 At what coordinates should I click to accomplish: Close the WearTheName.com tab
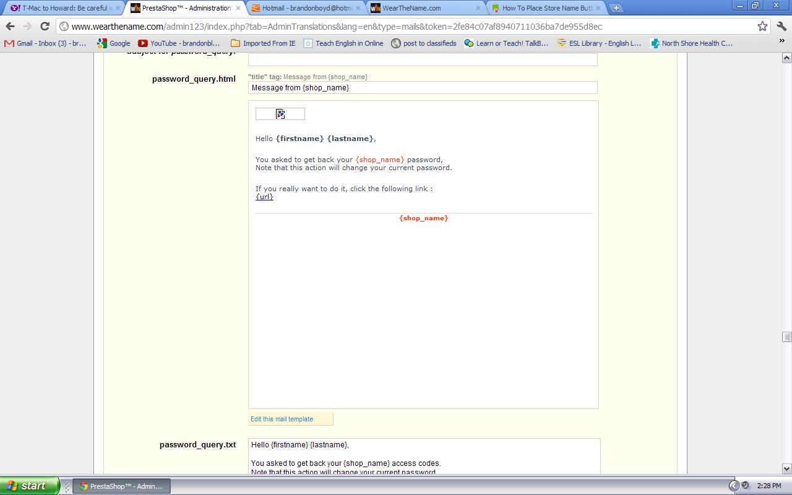tap(478, 8)
